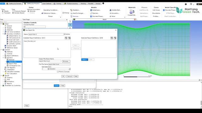Open the Multiphase model dialog
The image size is (202, 113).
tap(95, 10)
